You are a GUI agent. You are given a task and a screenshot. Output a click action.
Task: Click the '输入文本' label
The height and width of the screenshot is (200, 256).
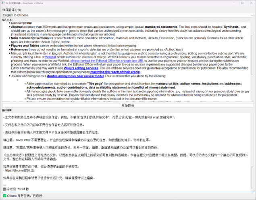coord(7,20)
